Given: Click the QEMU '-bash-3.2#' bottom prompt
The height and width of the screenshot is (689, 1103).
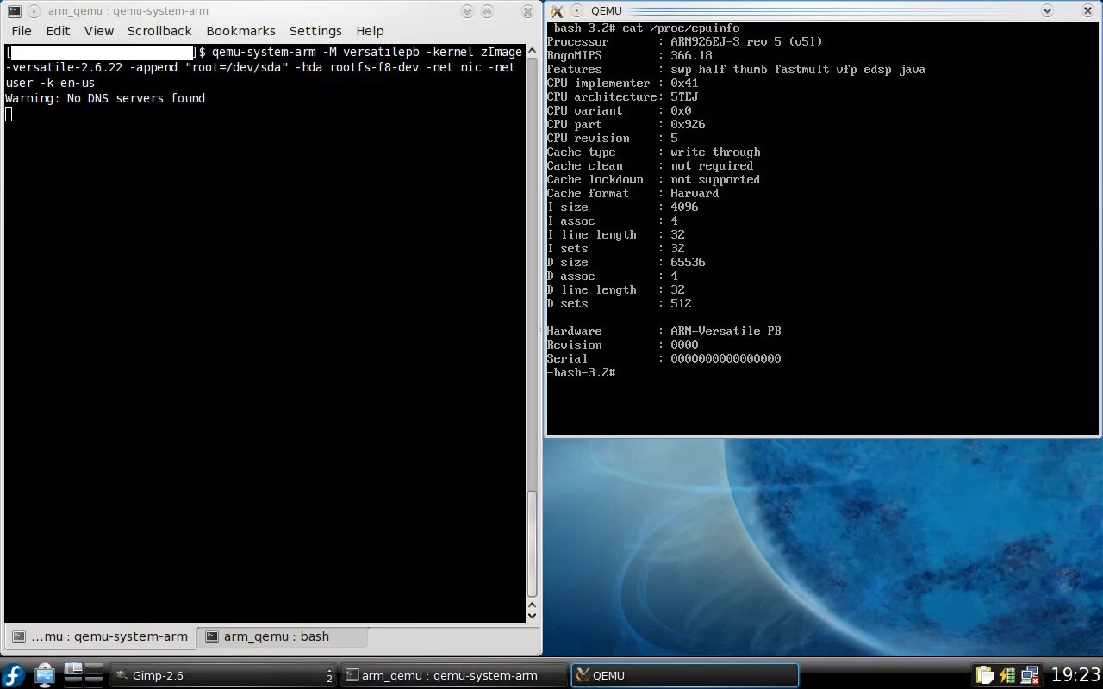Looking at the screenshot, I should tap(581, 372).
